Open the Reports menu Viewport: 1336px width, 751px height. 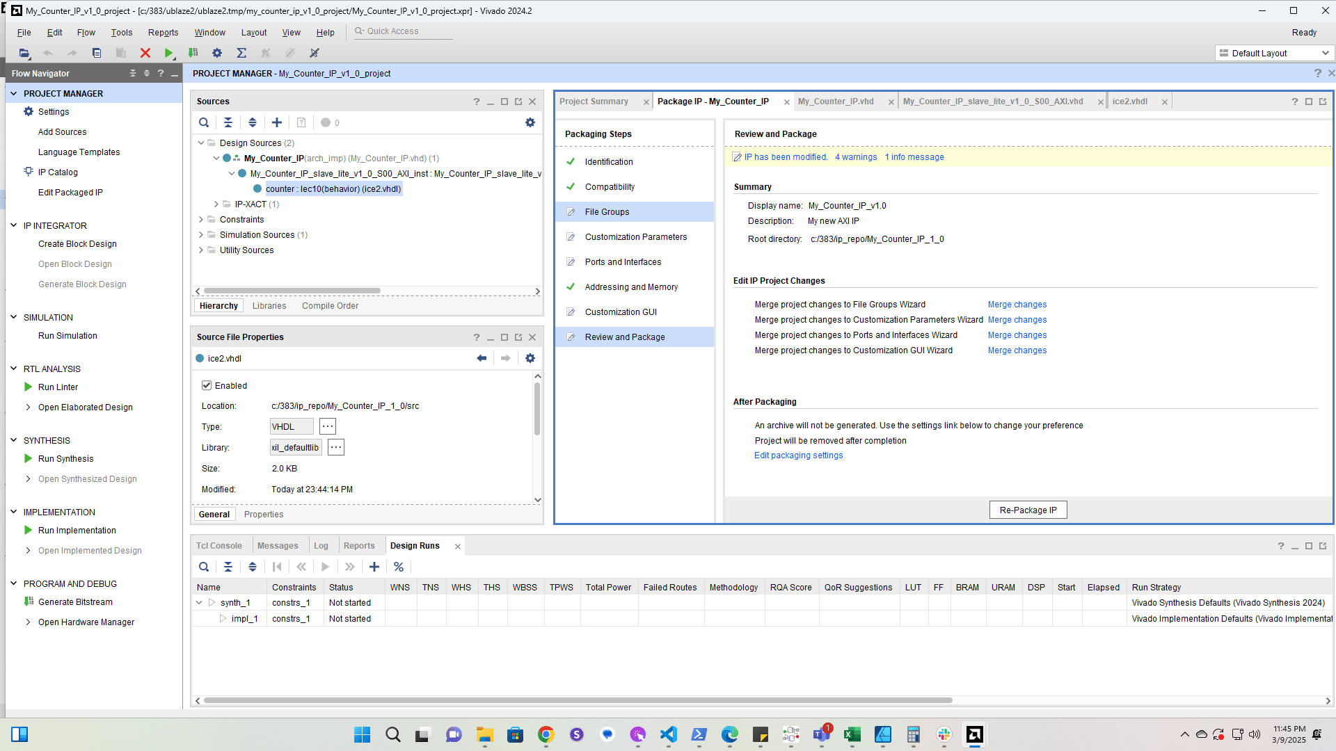163,32
